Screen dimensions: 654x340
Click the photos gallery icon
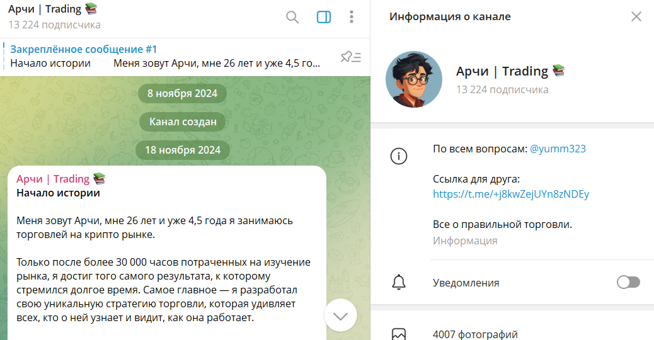point(399,334)
